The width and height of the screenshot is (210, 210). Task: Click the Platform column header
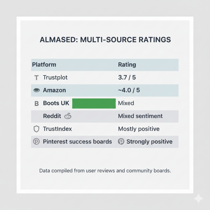coord(44,65)
